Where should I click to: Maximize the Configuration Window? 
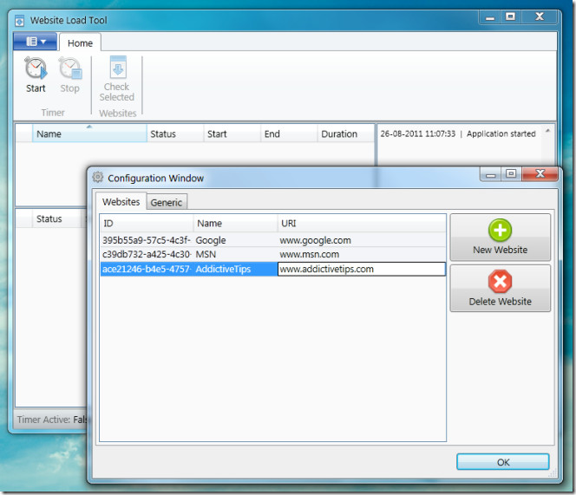point(511,173)
